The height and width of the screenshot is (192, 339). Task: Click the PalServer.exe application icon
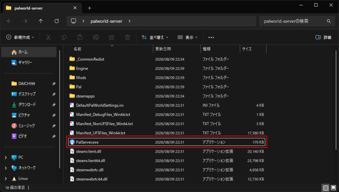click(72, 142)
